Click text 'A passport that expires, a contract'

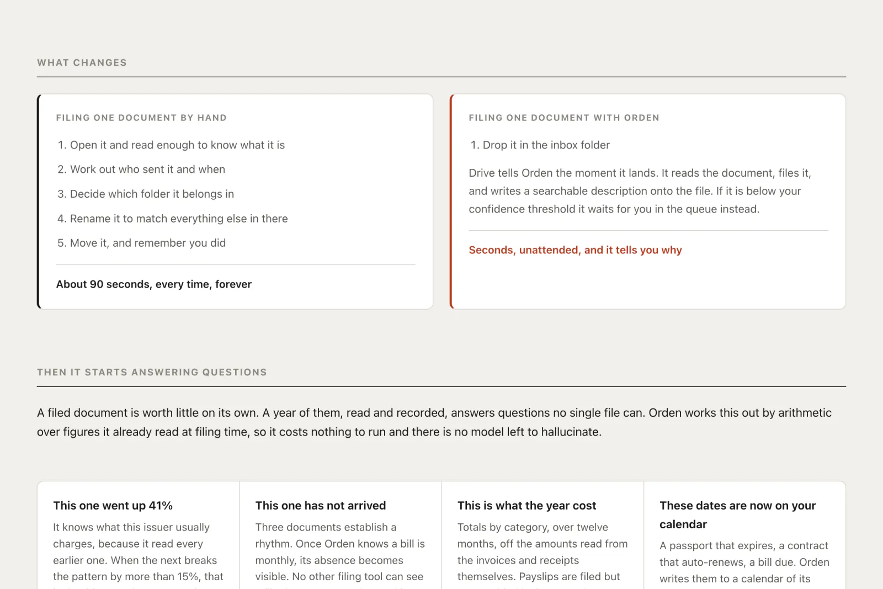pyautogui.click(x=744, y=545)
